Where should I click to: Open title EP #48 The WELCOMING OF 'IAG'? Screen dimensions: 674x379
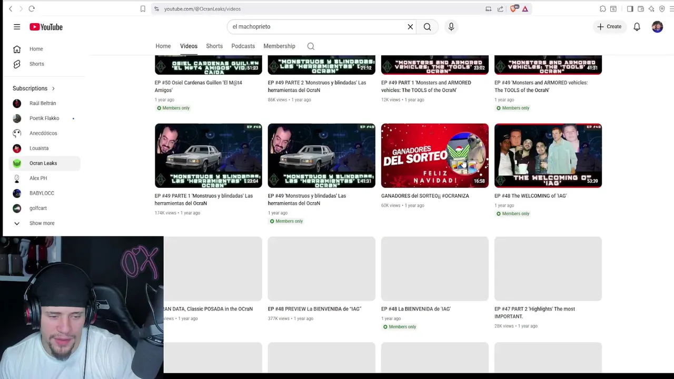[530, 196]
